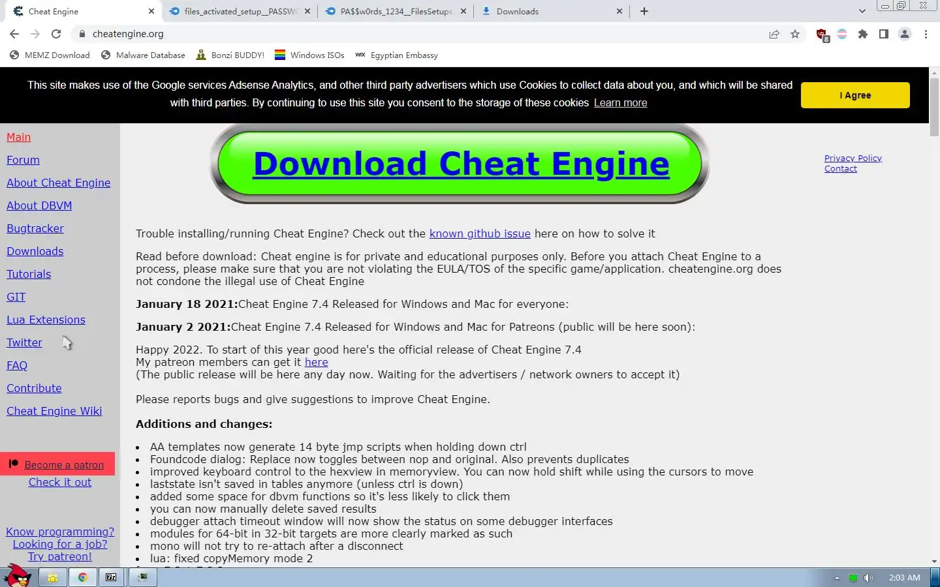This screenshot has width=940, height=587.
Task: Open the uBlock Origin extension icon
Action: (822, 35)
